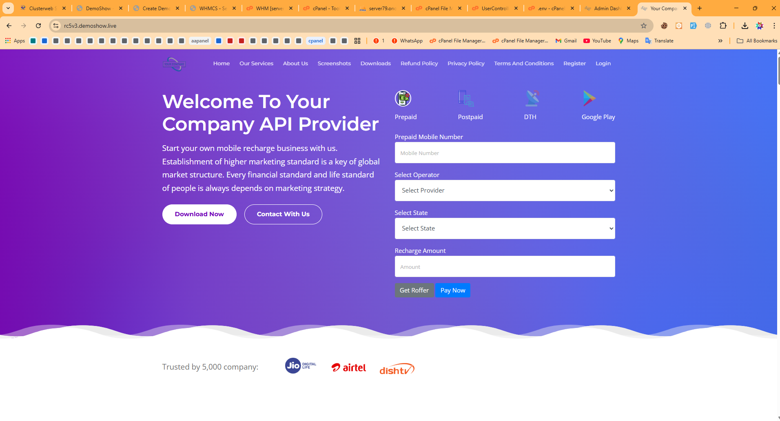Click the Pay Now button
This screenshot has width=780, height=421.
pyautogui.click(x=453, y=290)
